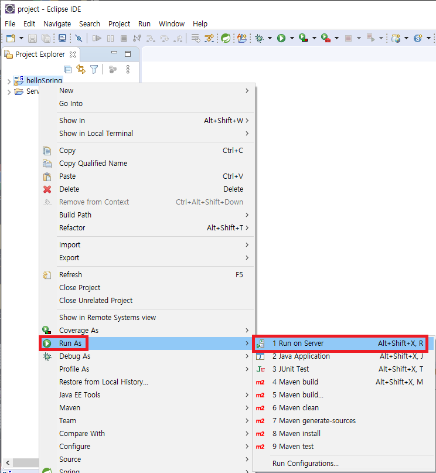Click the Step Into icon
The image size is (436, 473).
tap(151, 38)
